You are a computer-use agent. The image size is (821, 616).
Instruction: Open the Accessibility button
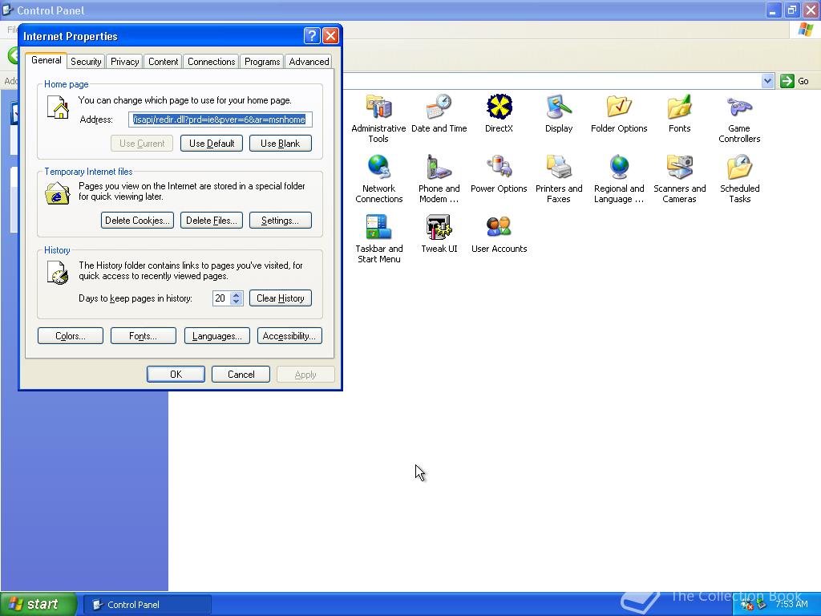pyautogui.click(x=289, y=336)
